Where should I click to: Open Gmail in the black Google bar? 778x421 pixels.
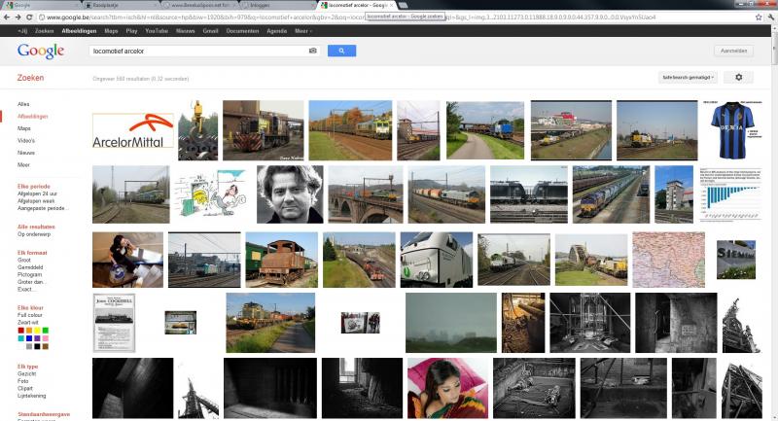tap(210, 31)
